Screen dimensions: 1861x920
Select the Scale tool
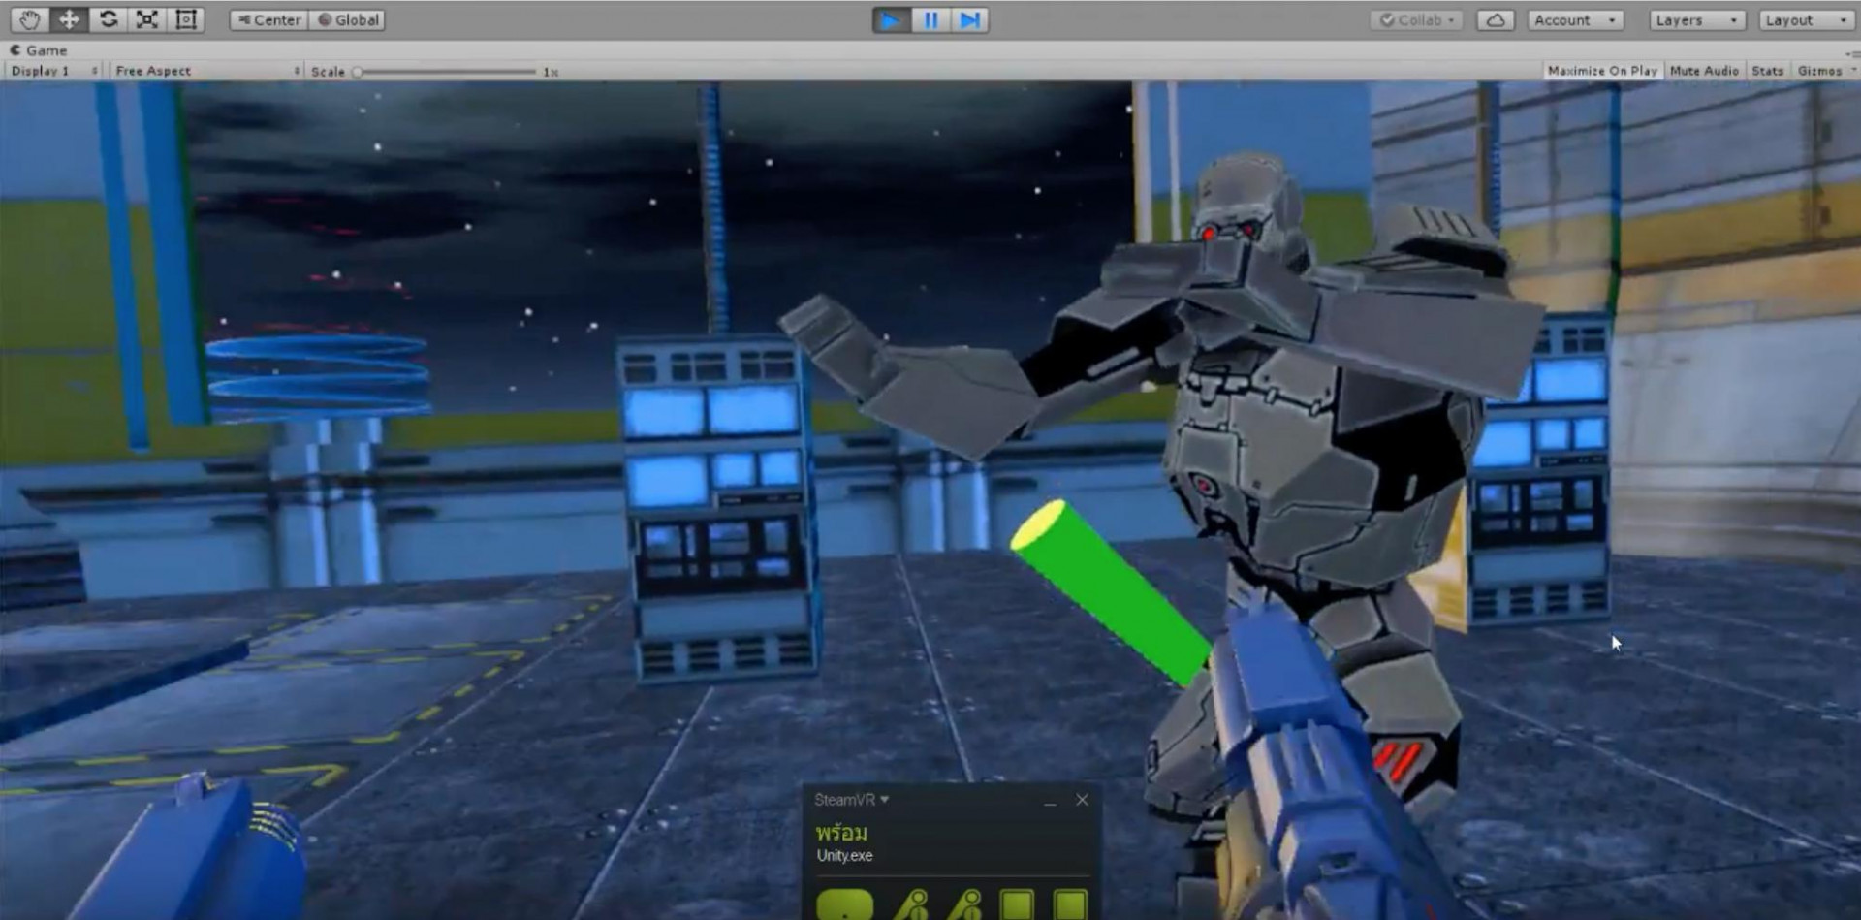[147, 19]
